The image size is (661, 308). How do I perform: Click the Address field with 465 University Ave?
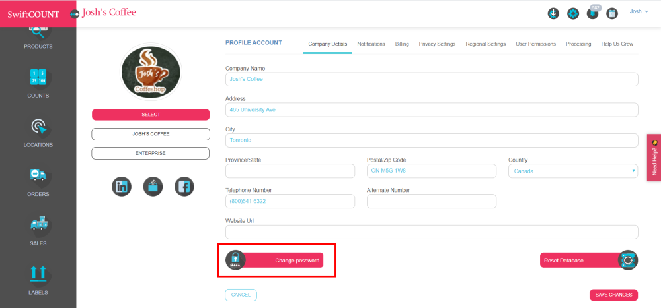click(x=432, y=110)
